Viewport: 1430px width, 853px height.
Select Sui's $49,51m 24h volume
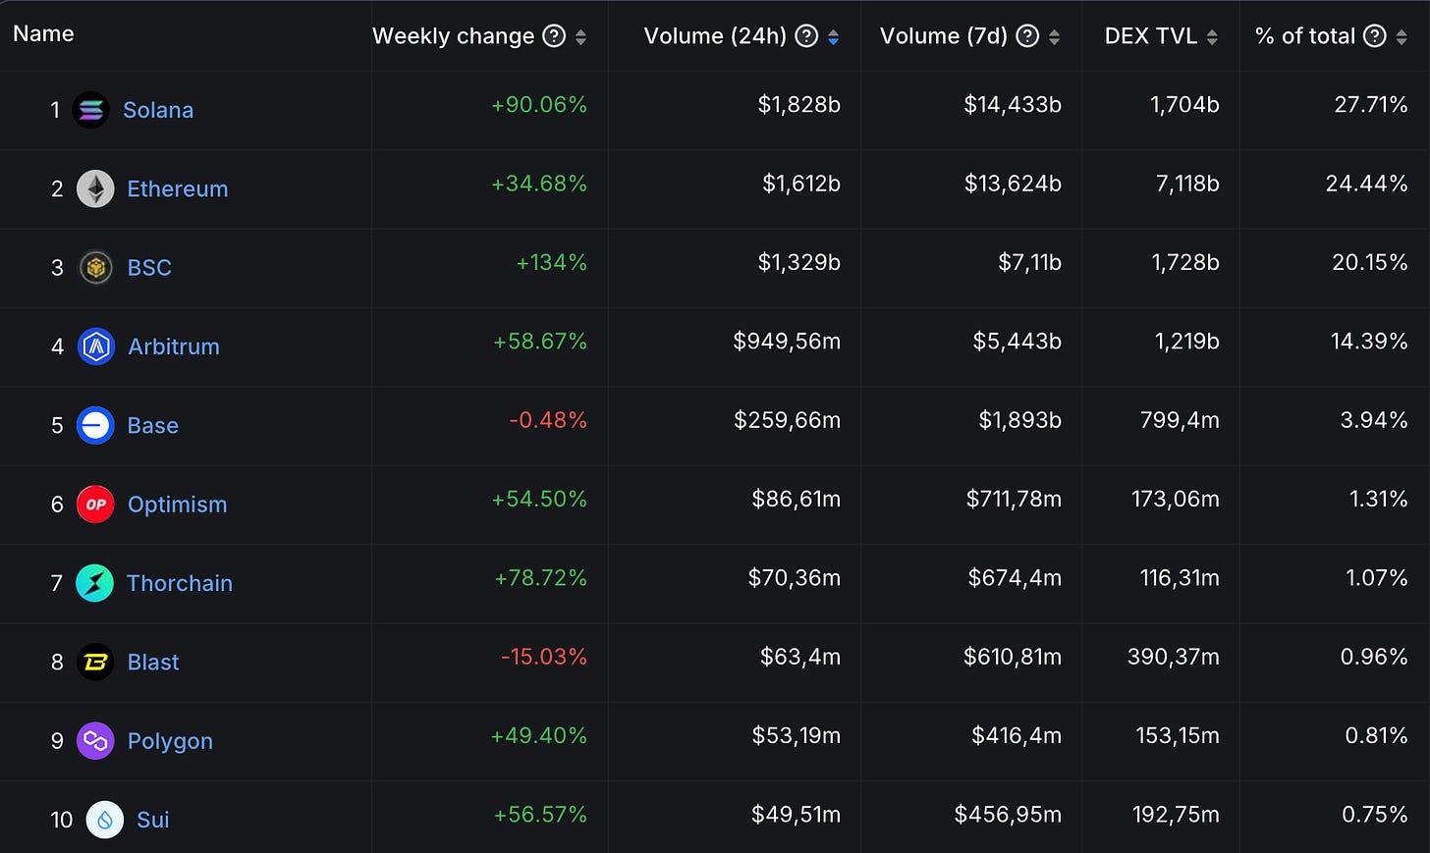point(797,815)
